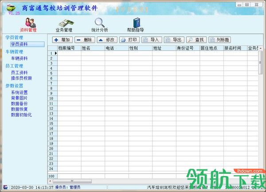This screenshot has width=266, height=192.
Task: Edit record with 修改 button
Action: (107, 40)
